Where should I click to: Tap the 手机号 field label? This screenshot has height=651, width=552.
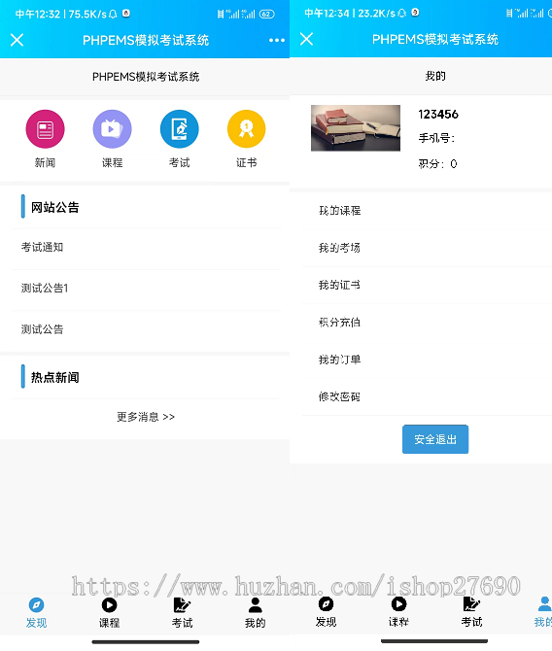(x=436, y=138)
